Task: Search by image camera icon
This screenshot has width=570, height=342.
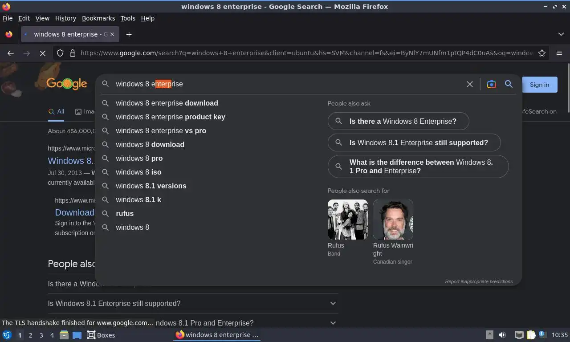Action: 491,84
